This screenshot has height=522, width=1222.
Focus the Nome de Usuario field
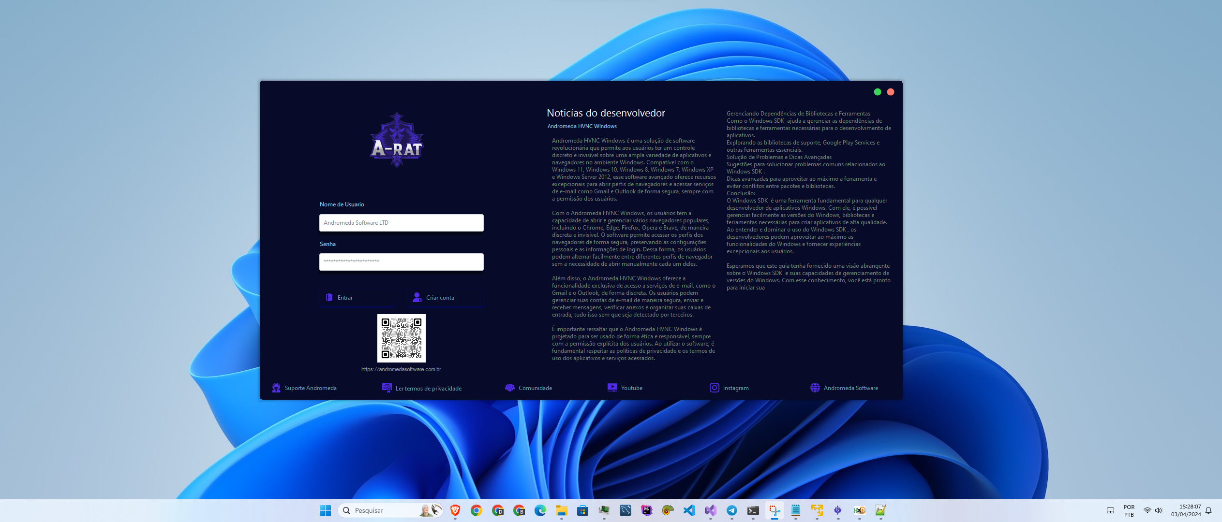pyautogui.click(x=401, y=223)
